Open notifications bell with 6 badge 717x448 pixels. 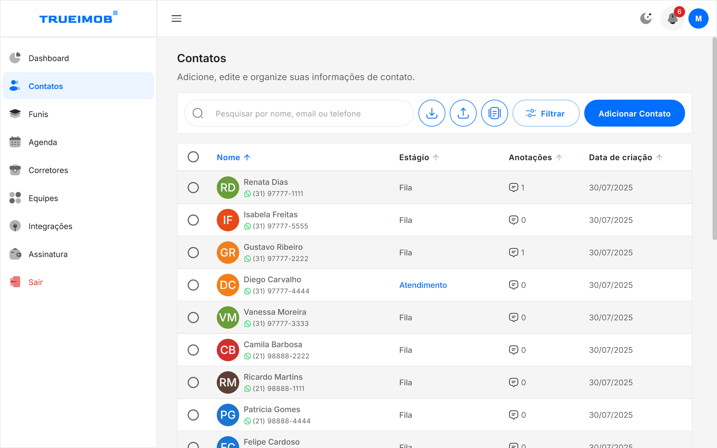[673, 18]
